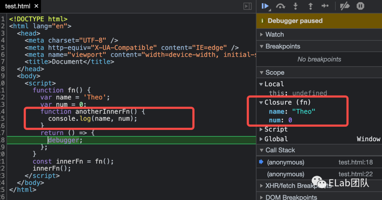
Task: Click line number 1 in the gutter
Action: (3, 19)
